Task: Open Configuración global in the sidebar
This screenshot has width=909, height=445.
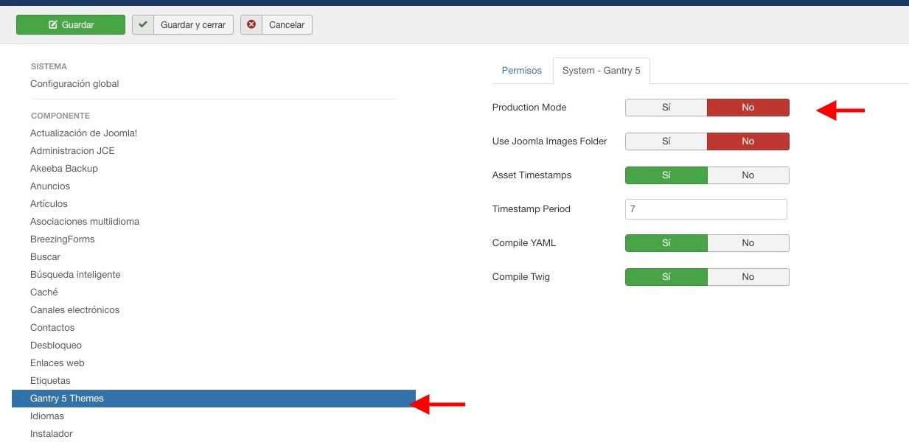Action: click(x=74, y=84)
